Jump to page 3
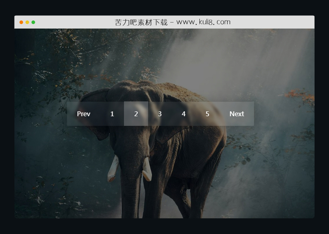The height and width of the screenshot is (234, 329). click(x=160, y=114)
